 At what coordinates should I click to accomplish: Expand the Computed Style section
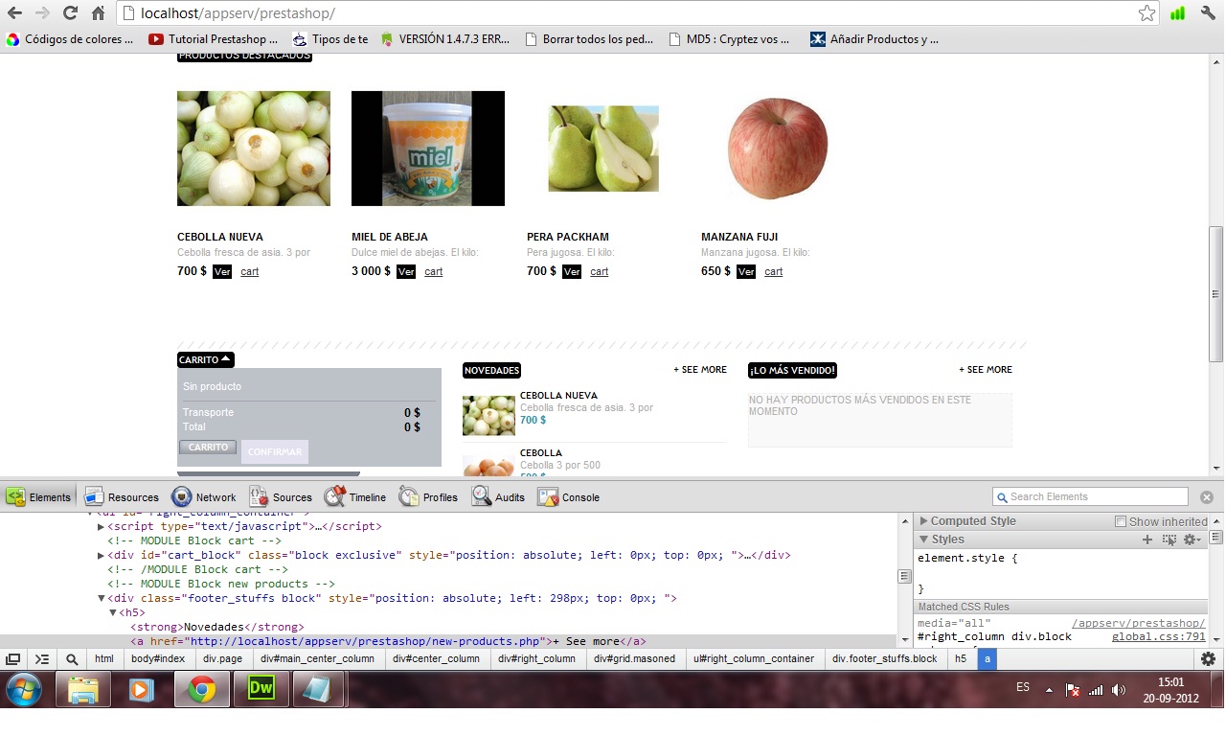[x=924, y=521]
